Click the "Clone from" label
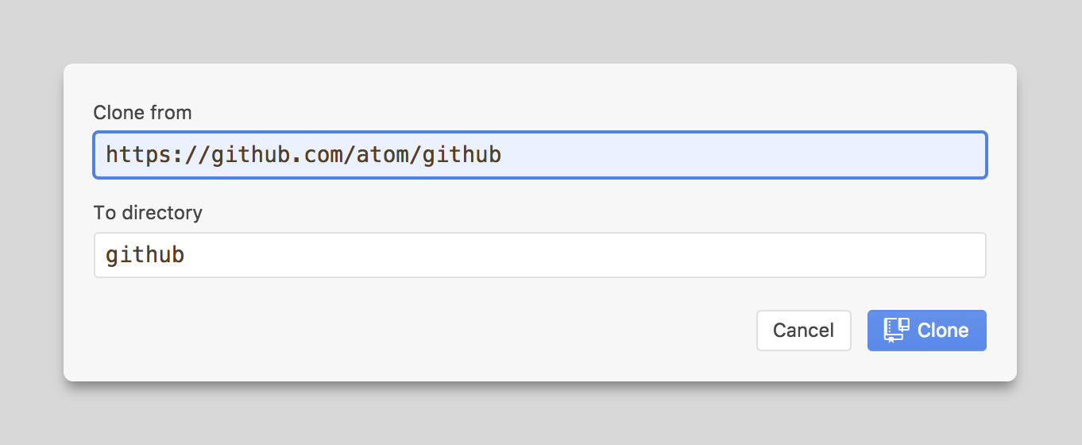The height and width of the screenshot is (445, 1082). pos(142,113)
